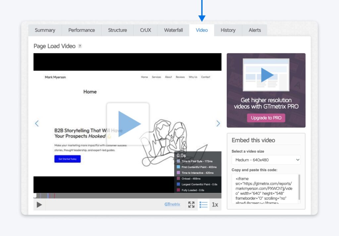Click the Upgrade to PRO button

click(266, 118)
